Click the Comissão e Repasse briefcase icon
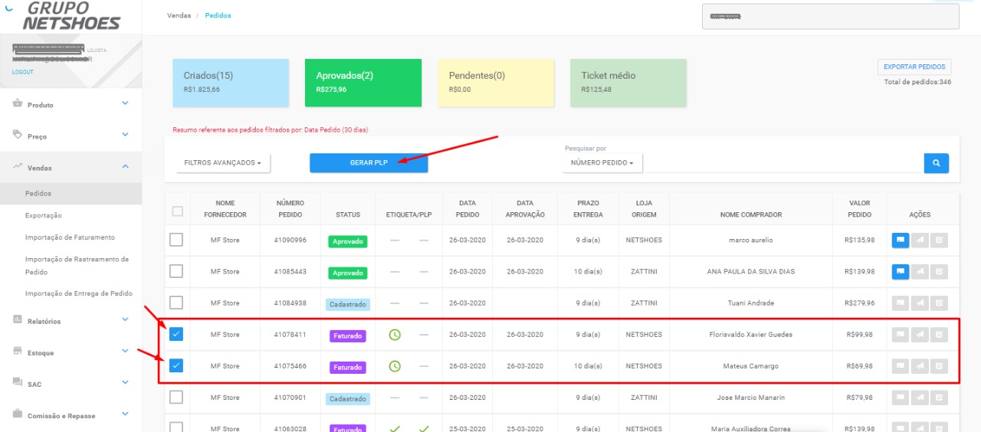The image size is (981, 432). (17, 414)
